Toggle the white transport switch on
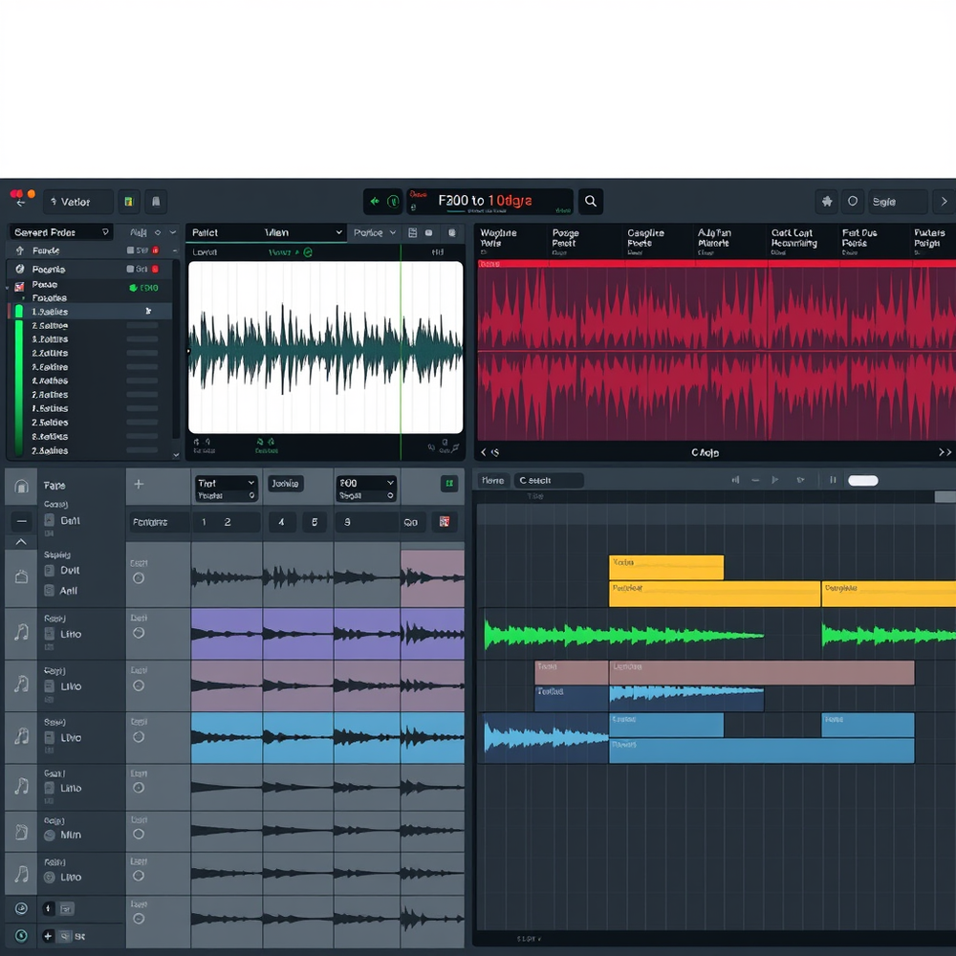 (861, 480)
